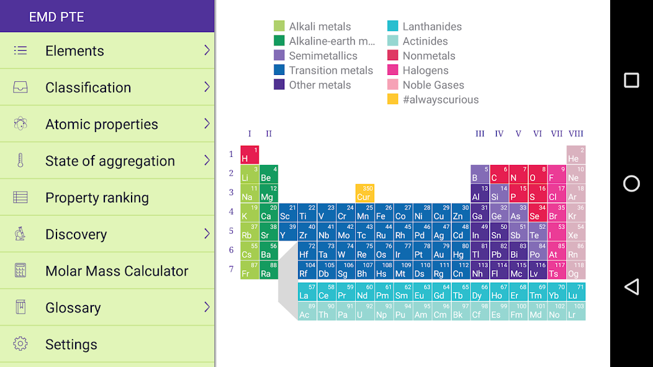Open the Molar Mass Calculator entry
Viewport: 653px width, 367px height.
point(107,270)
